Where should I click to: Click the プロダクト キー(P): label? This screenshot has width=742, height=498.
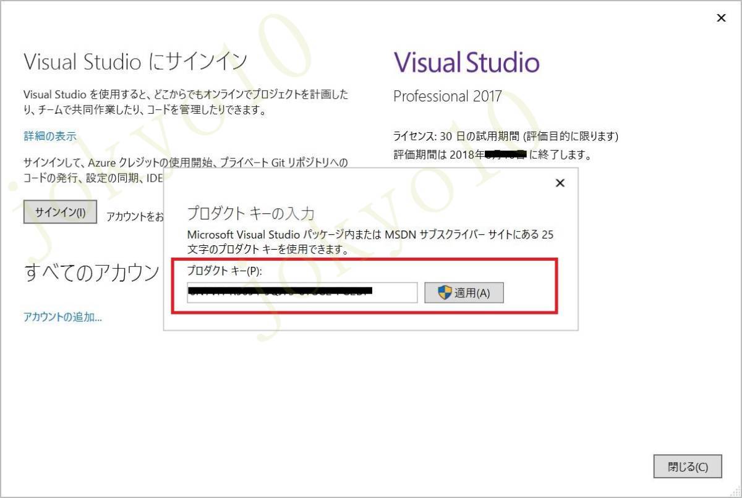[225, 271]
